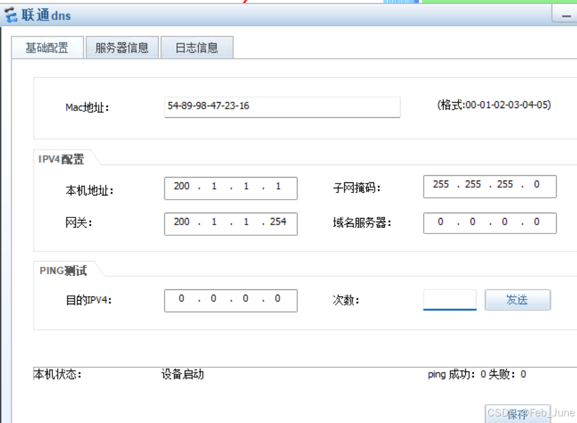Click the 联通dns title bar app icon
This screenshot has height=423, width=577.
pyautogui.click(x=11, y=15)
